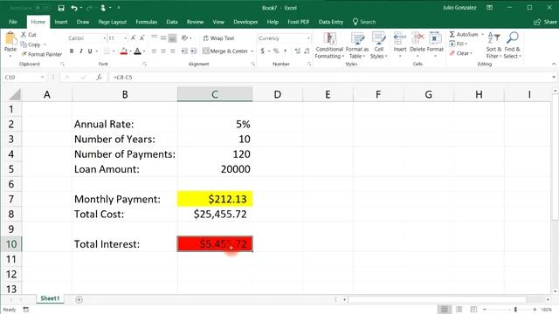Open Format as Table gallery
This screenshot has height=314, width=559.
tap(357, 45)
